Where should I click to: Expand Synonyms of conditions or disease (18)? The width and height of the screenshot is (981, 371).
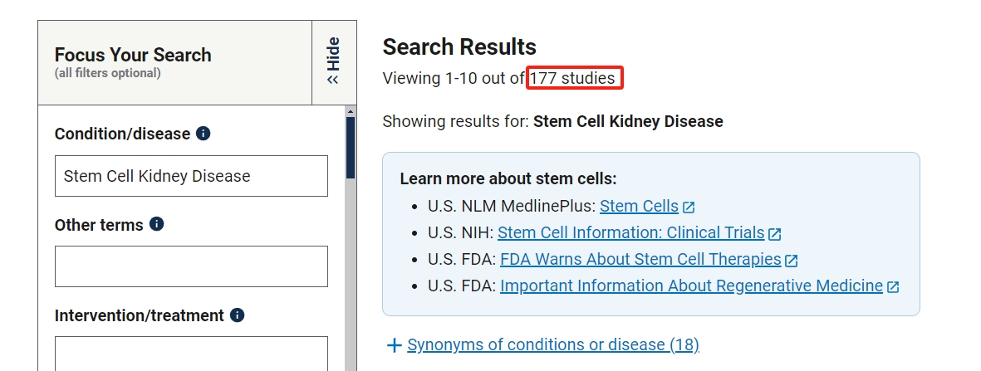(553, 344)
